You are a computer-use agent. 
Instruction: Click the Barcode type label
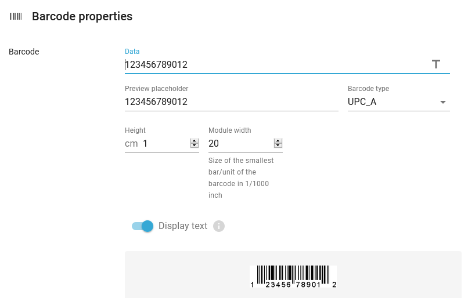coord(368,89)
